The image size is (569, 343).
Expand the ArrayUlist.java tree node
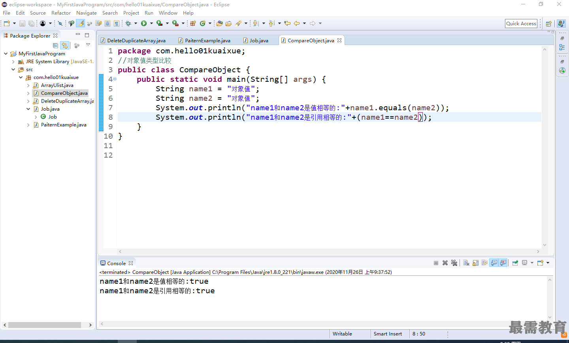28,85
